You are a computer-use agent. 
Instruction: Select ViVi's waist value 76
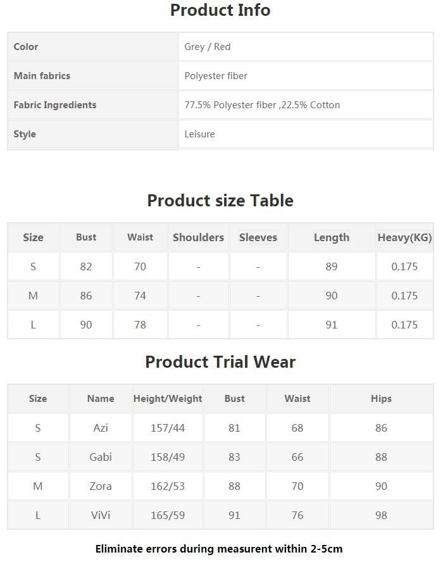pyautogui.click(x=297, y=515)
